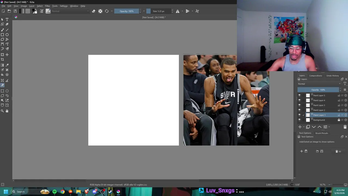Viewport: 348px width, 196px height.
Task: Select the Pan hand tool
Action: 7,111
